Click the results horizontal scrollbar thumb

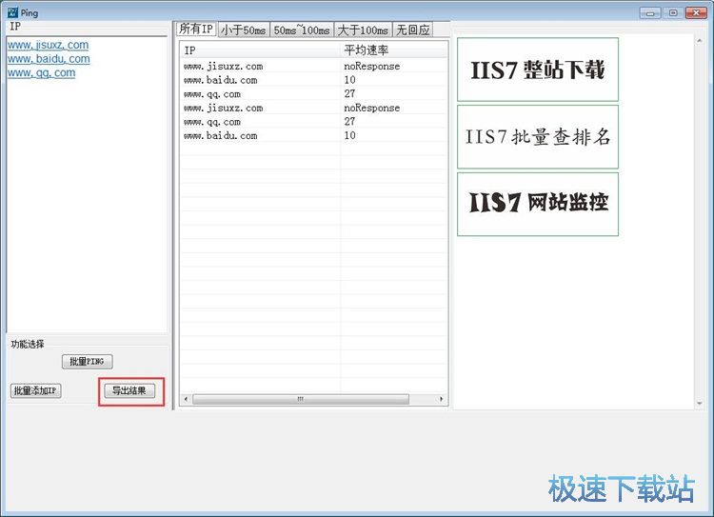301,399
